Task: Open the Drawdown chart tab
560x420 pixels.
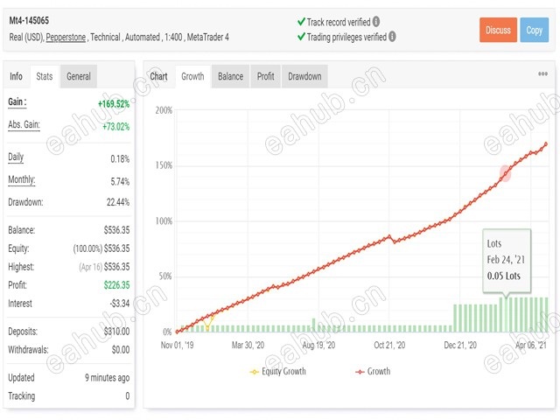Action: tap(304, 76)
